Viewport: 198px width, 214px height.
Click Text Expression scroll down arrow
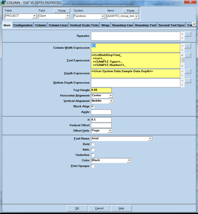tap(182, 66)
